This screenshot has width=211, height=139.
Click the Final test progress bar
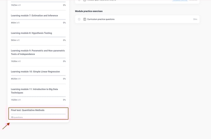tap(38, 114)
